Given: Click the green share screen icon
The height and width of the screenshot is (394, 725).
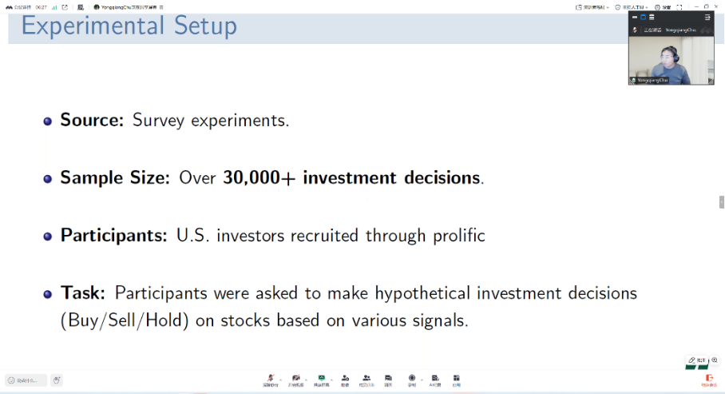Looking at the screenshot, I should point(321,378).
